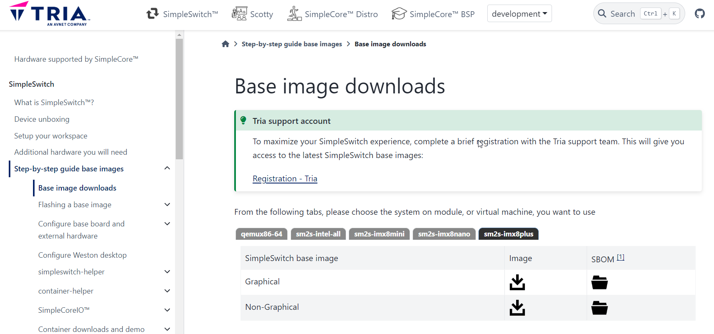The image size is (714, 334).
Task: Open the Tria logo home link
Action: click(x=50, y=14)
